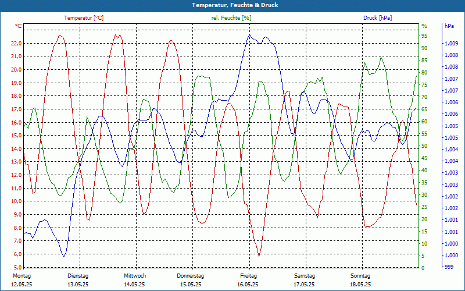Click the '22,0' temperature axis label

(x=16, y=43)
